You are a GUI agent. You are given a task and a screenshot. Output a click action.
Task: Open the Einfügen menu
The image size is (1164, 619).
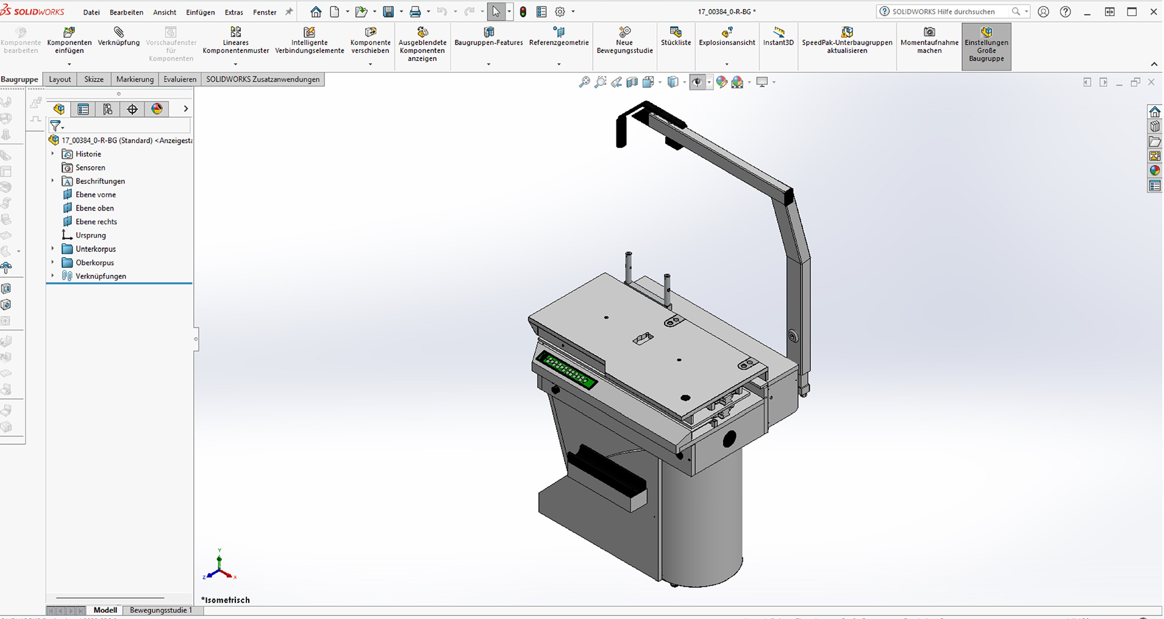click(200, 12)
